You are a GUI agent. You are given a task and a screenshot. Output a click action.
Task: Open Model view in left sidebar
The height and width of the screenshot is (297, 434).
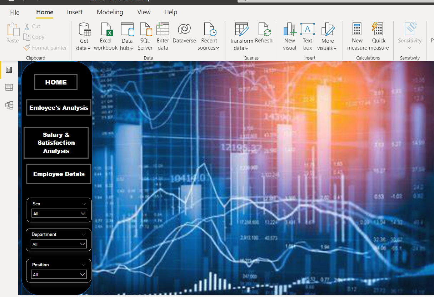(x=9, y=105)
